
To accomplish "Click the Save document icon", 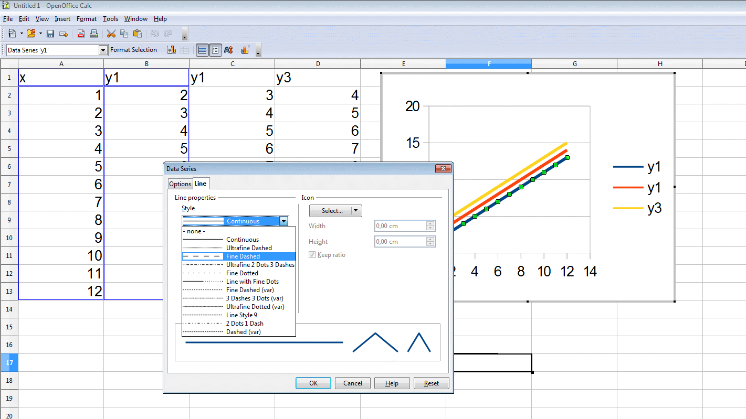I will [x=50, y=34].
